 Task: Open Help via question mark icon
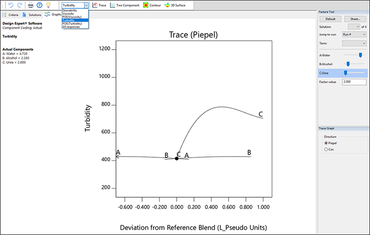[x=39, y=5]
